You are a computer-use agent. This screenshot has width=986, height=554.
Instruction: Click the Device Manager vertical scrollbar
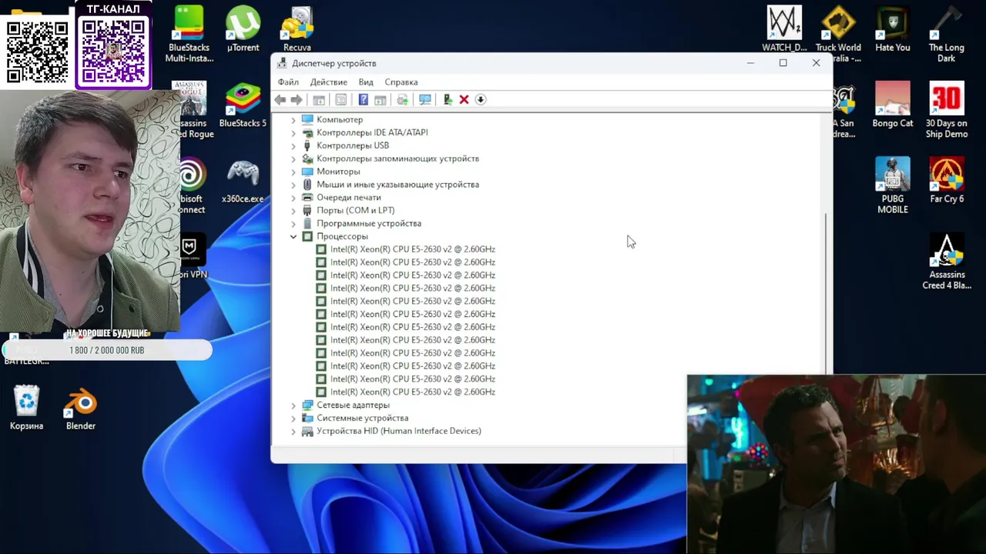point(827,292)
